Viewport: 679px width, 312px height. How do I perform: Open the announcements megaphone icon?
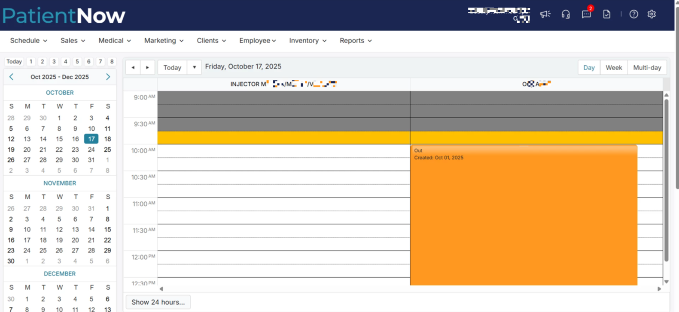545,14
